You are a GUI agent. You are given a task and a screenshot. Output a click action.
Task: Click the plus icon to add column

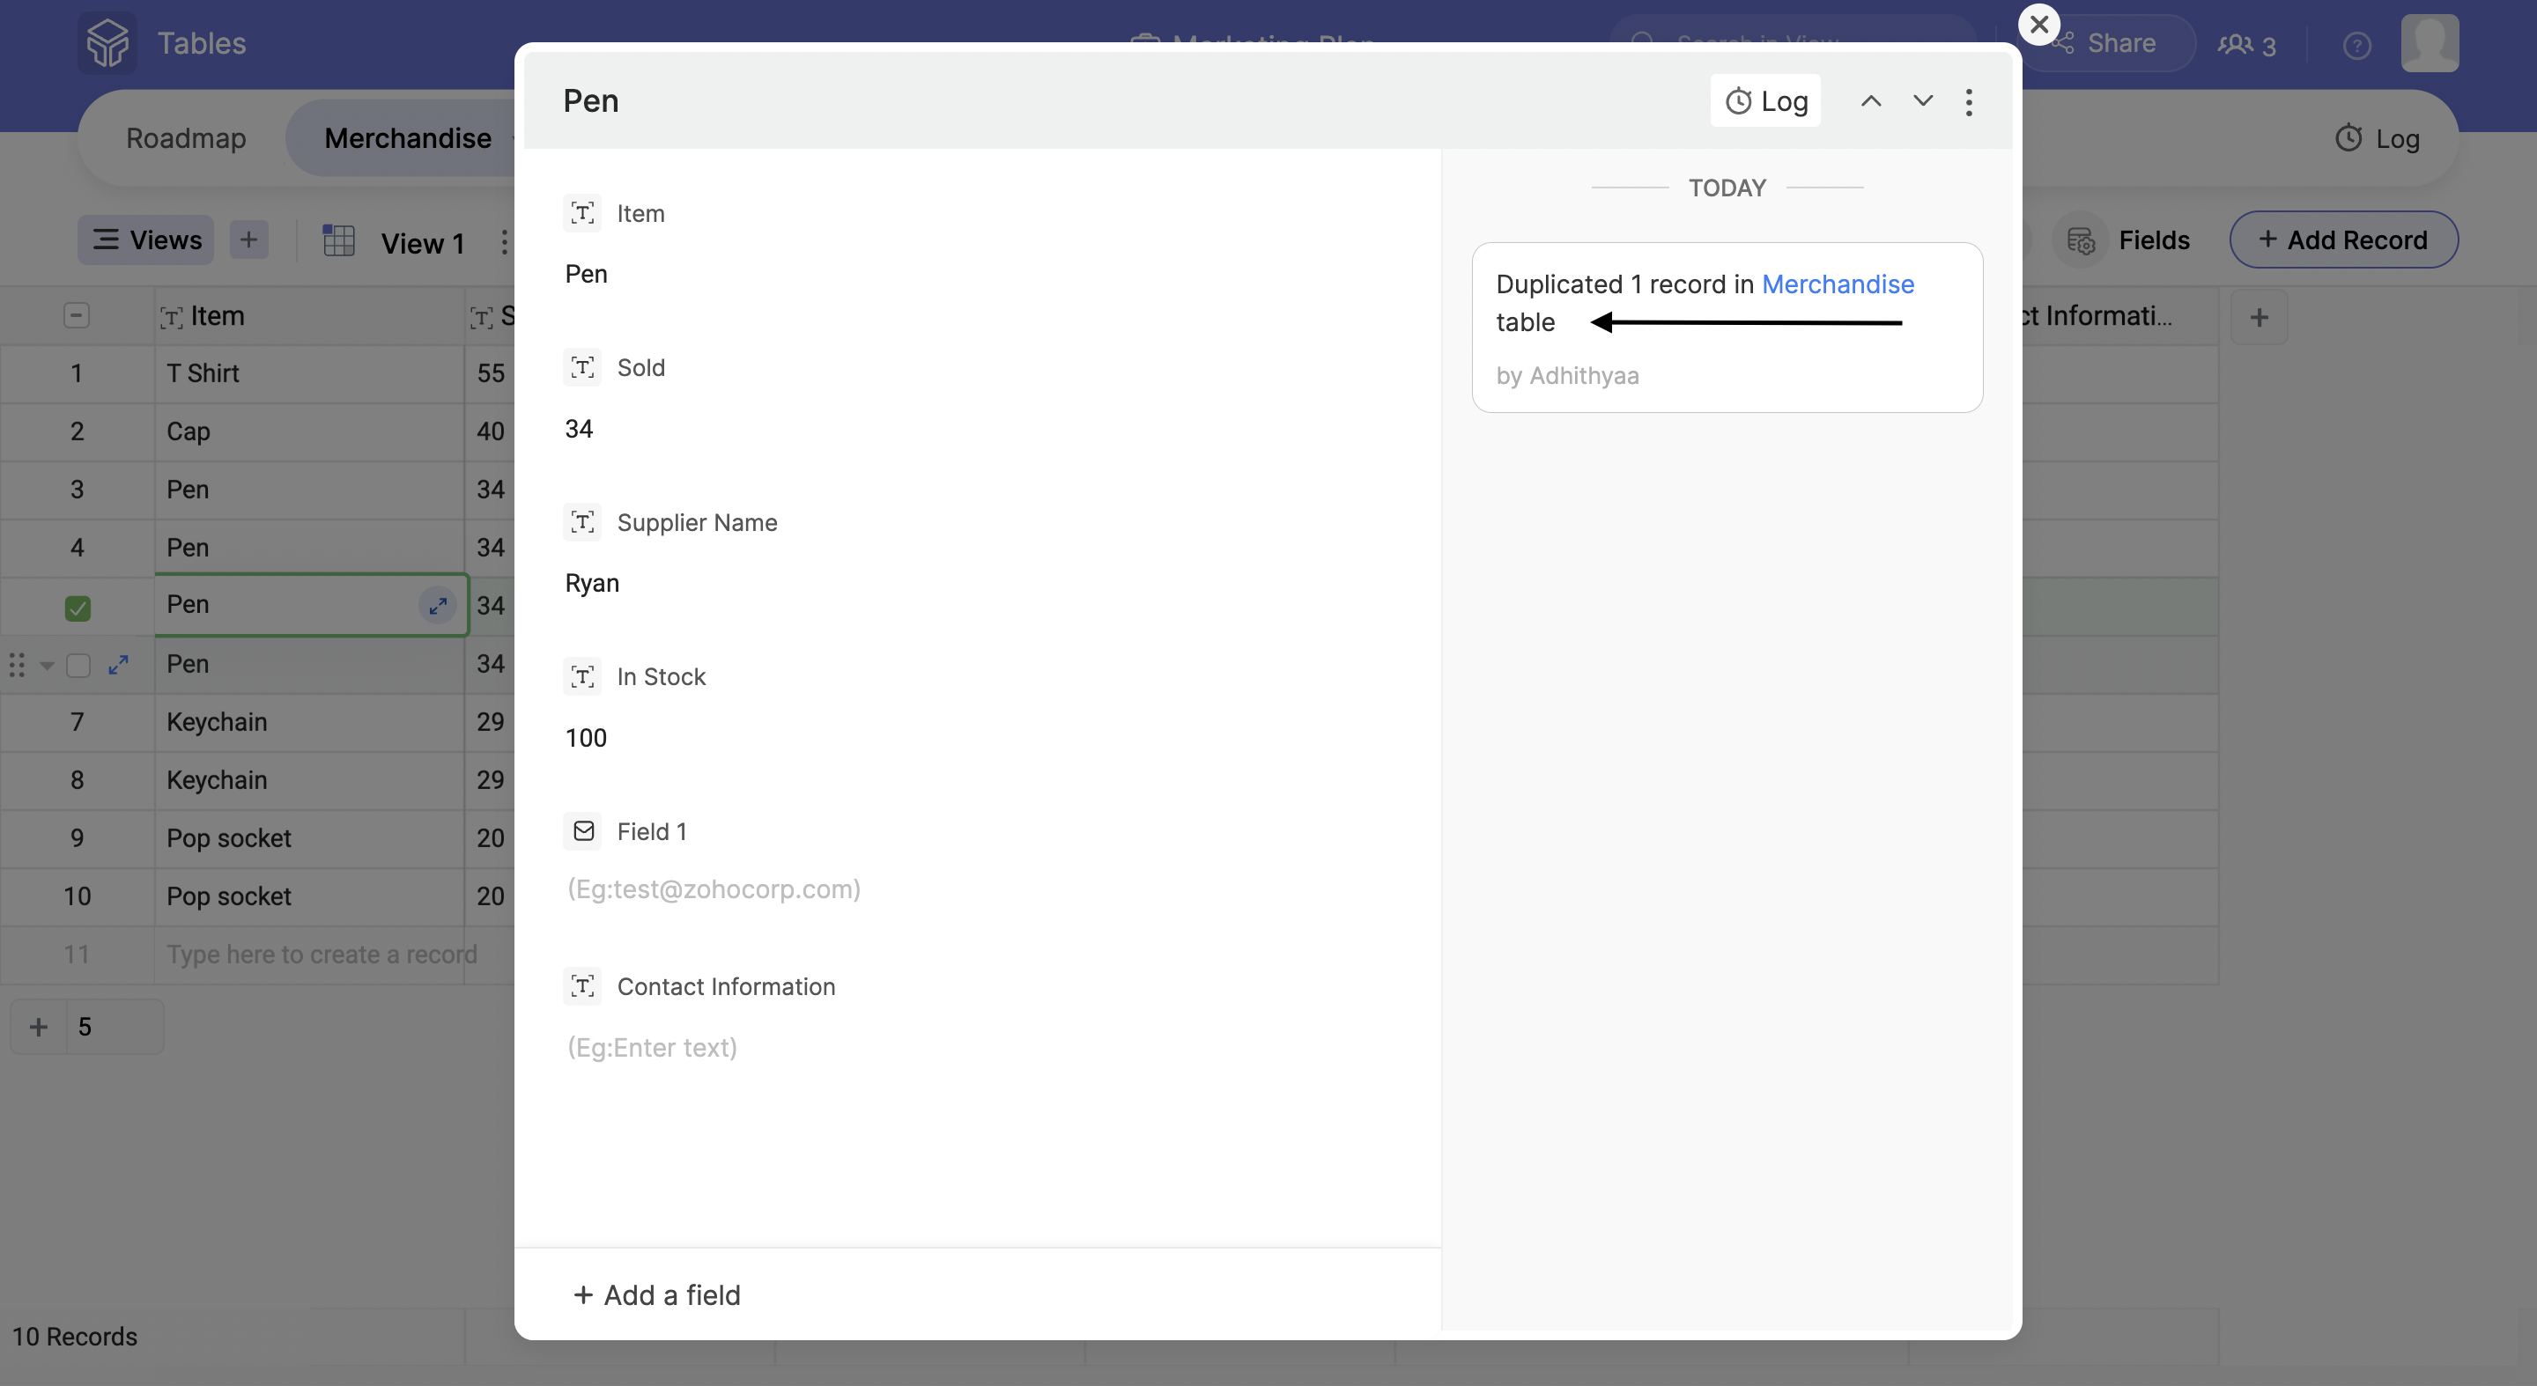(2259, 317)
